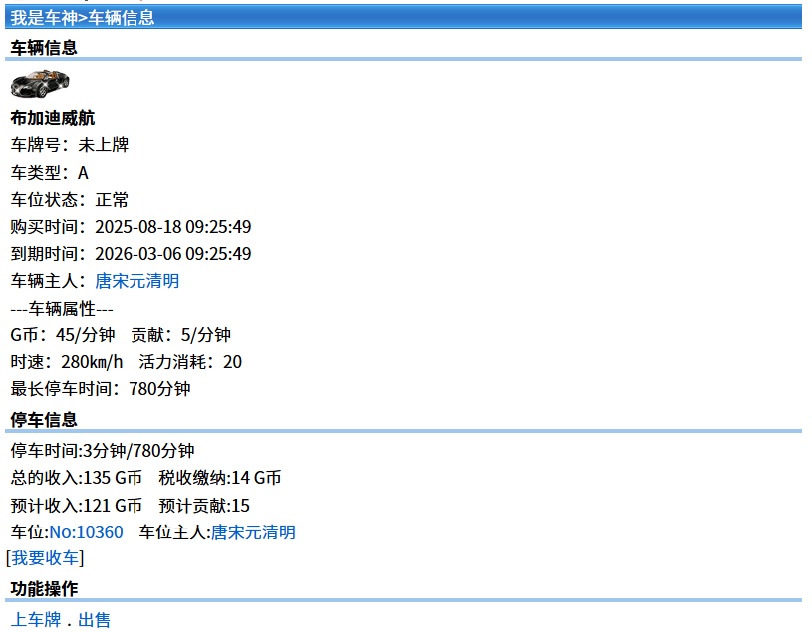Screen dimensions: 812x633
Task: Click the 到期时间 date line
Action: click(x=131, y=254)
